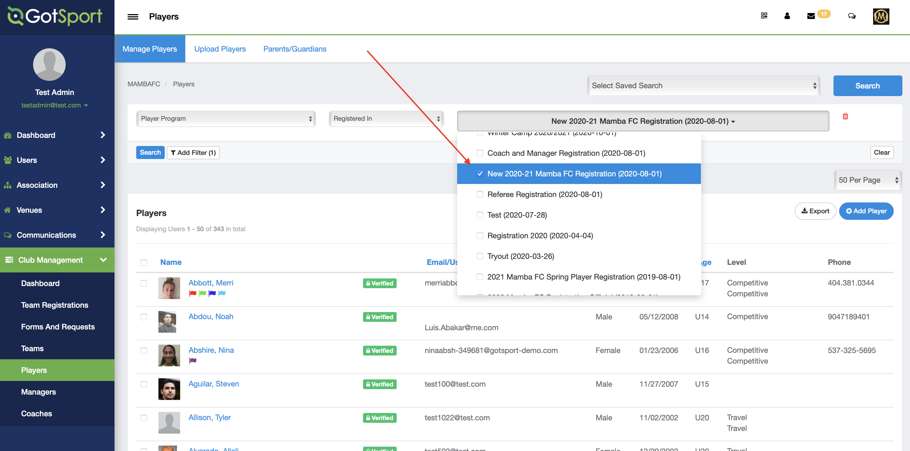Open Aguilar Steven's profile photo

(169, 389)
